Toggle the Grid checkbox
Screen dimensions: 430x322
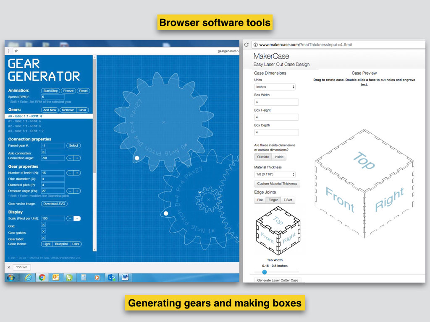click(x=43, y=225)
